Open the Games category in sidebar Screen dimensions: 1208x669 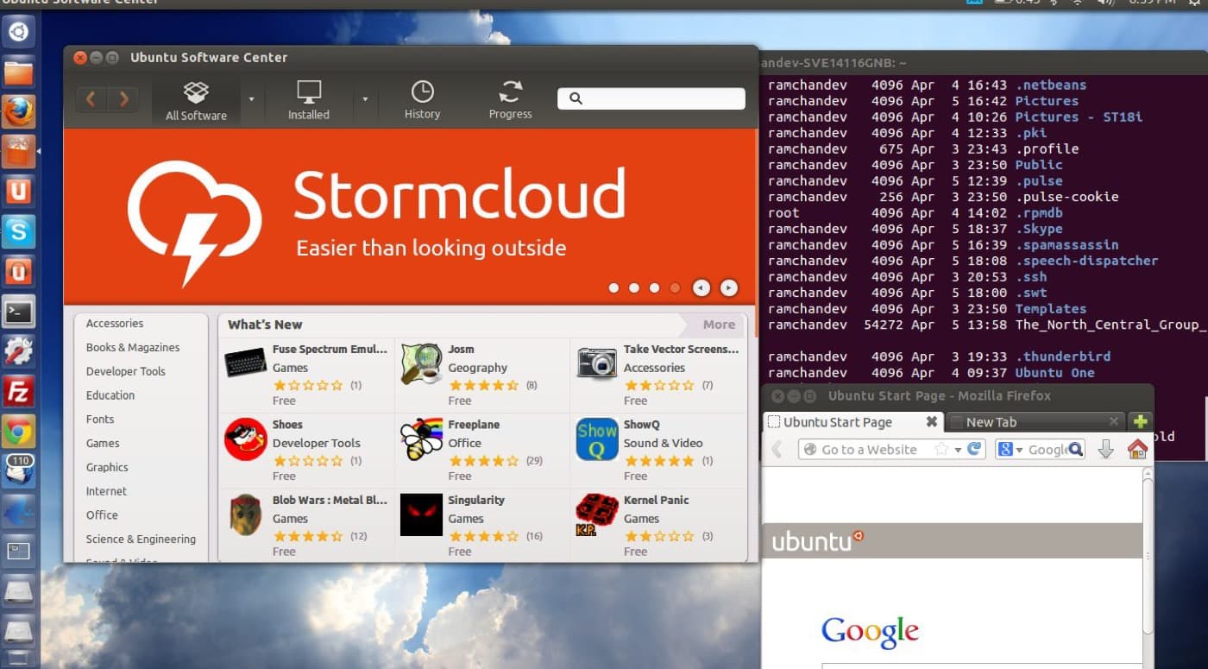coord(103,444)
